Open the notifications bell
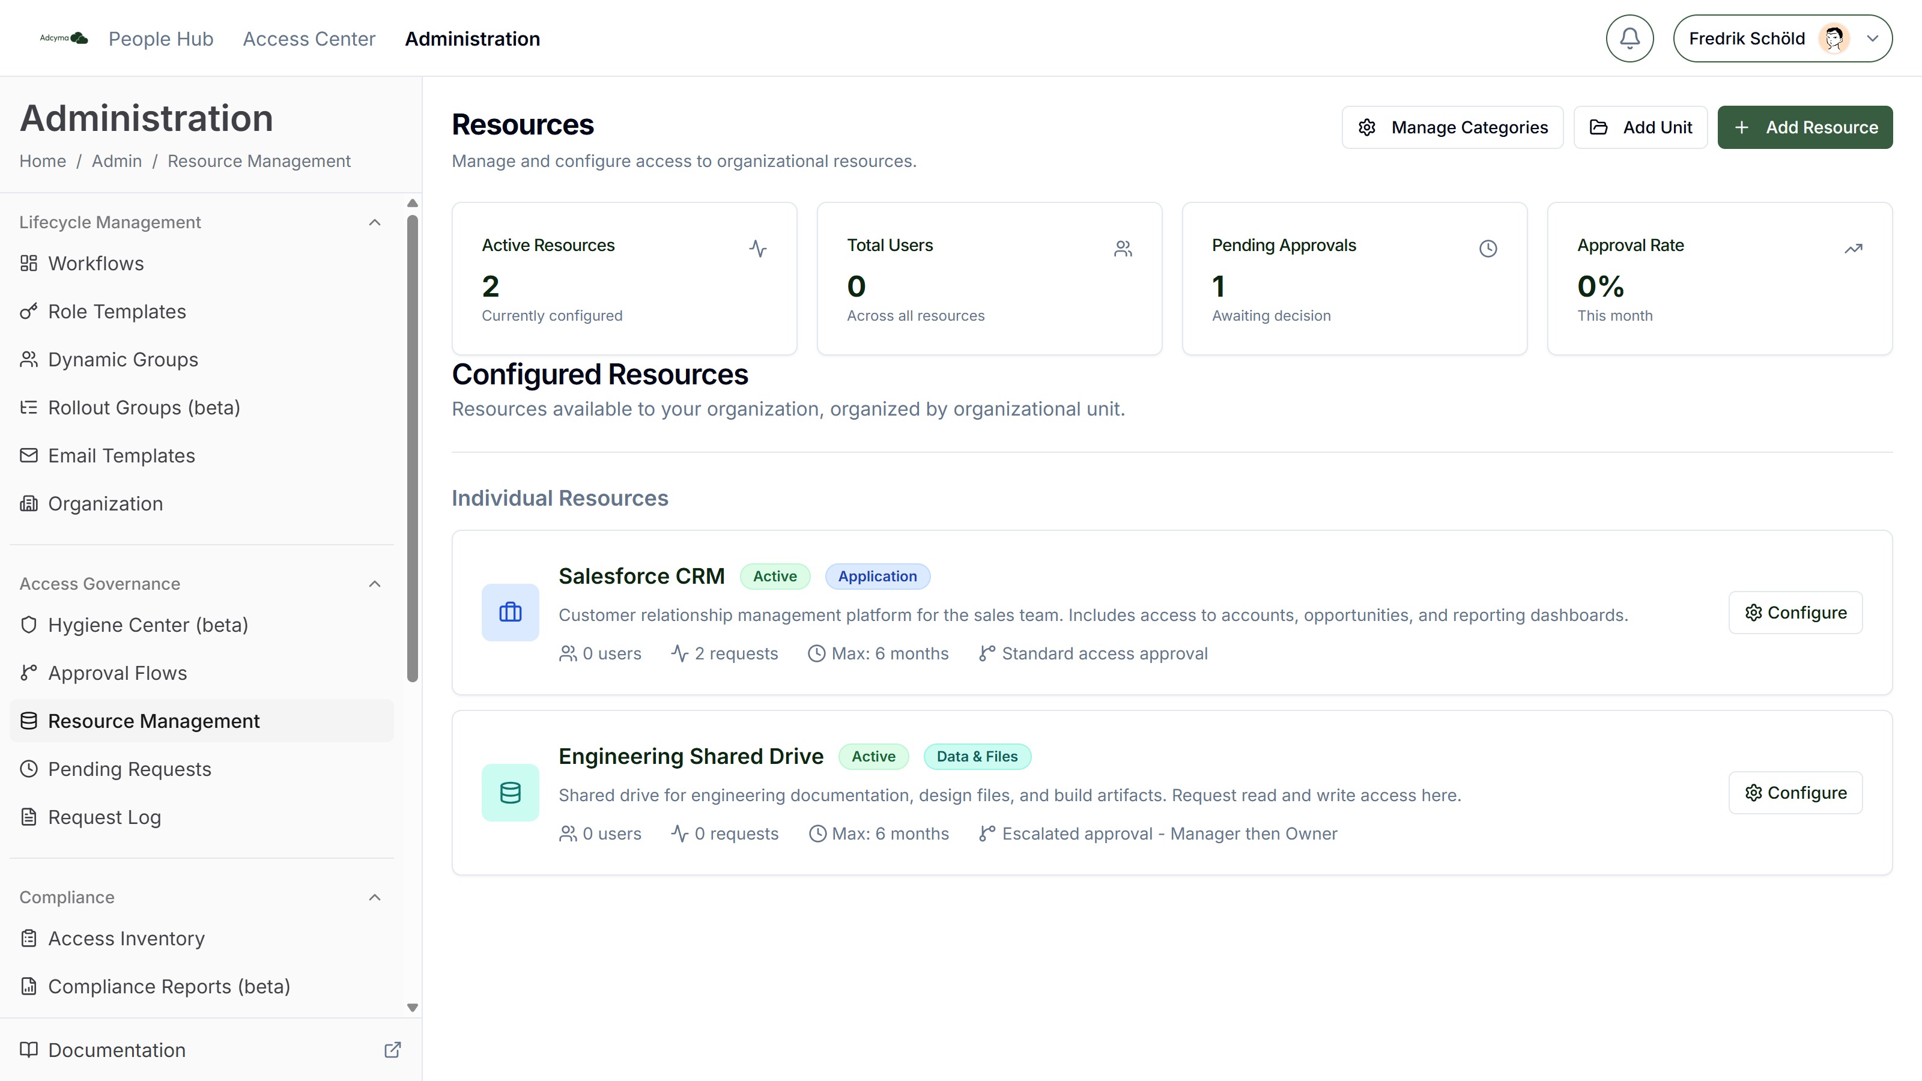This screenshot has width=1922, height=1081. tap(1629, 38)
